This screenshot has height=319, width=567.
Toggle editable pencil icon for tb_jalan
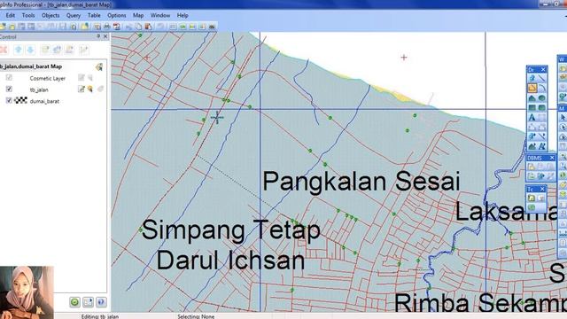(x=82, y=89)
